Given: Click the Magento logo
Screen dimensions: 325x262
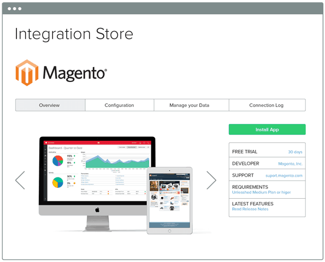Looking at the screenshot, I should (61, 73).
